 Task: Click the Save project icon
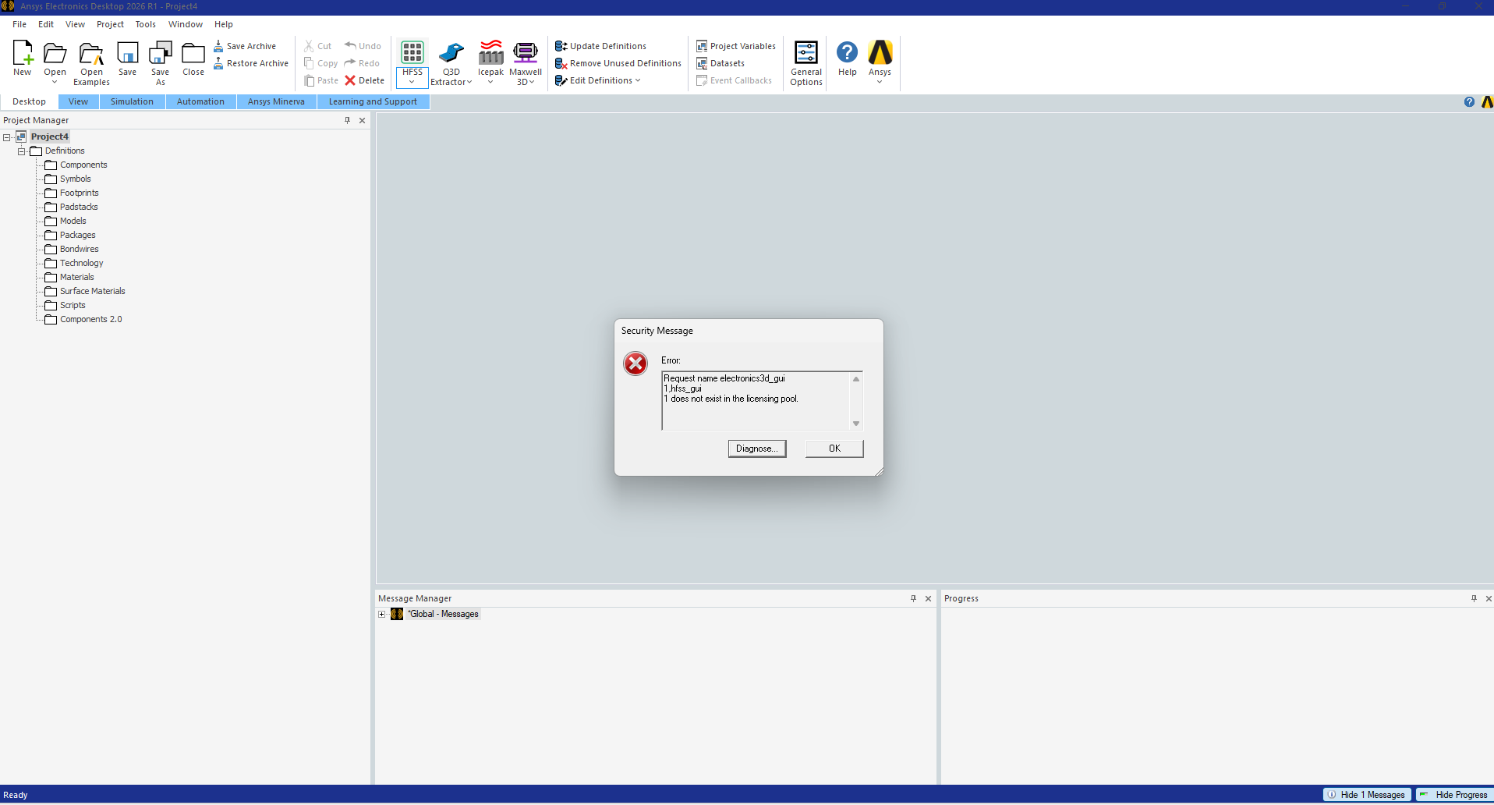[x=127, y=52]
